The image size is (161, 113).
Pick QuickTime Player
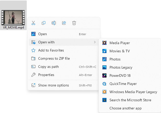tap(130, 84)
